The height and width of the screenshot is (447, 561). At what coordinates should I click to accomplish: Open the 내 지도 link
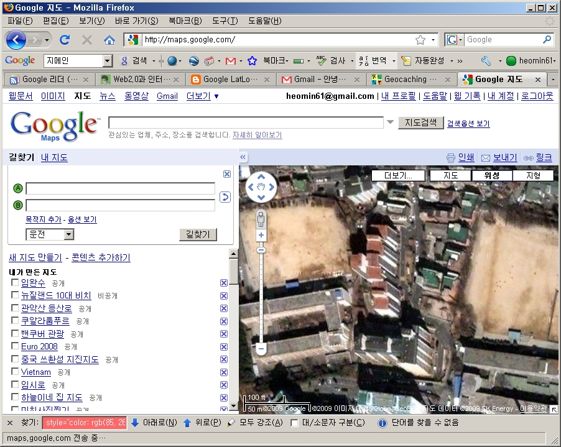[x=54, y=157]
